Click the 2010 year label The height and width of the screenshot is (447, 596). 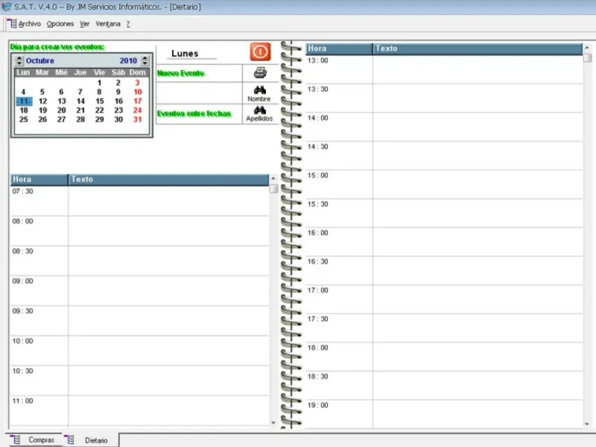[x=128, y=60]
